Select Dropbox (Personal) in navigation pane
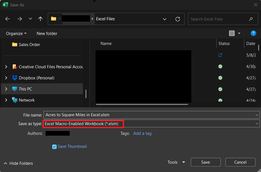 click(x=37, y=78)
